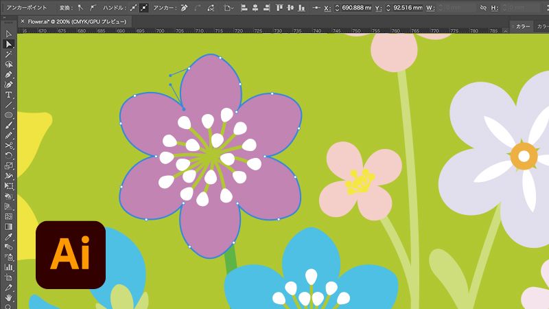This screenshot has height=309, width=549.
Task: Remove selected anchor point via pen-minus icon
Action: (x=184, y=8)
